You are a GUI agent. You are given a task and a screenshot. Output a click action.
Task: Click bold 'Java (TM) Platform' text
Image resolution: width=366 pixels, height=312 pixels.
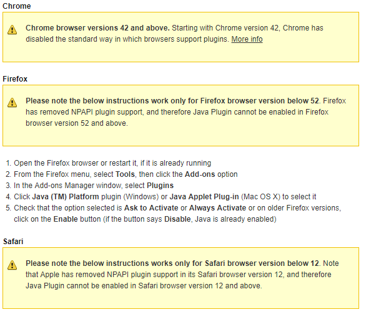[66, 197]
